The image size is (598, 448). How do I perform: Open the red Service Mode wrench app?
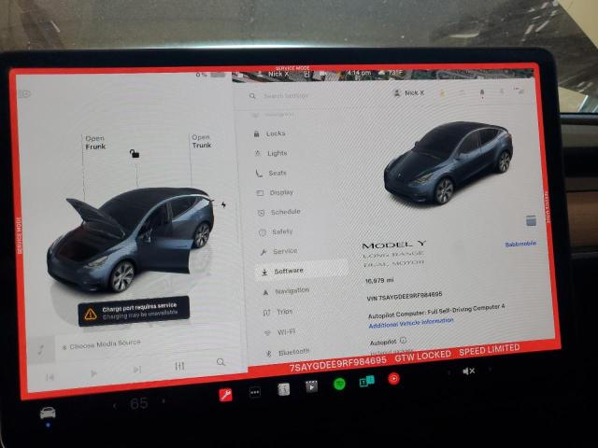tap(225, 395)
